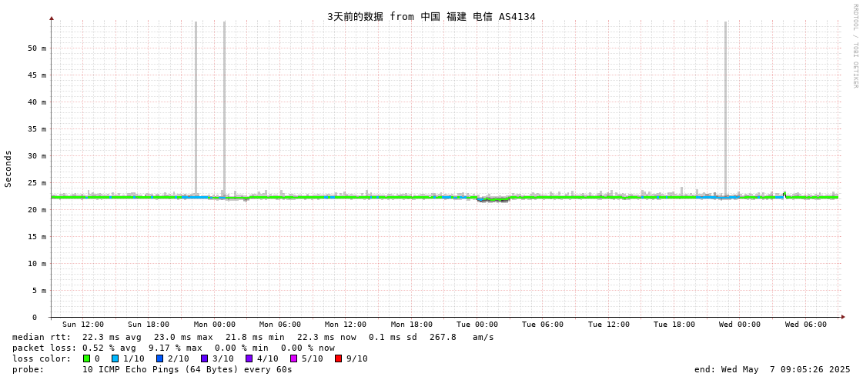This screenshot has width=863, height=380.
Task: Click the first gray latency spike near Mon 00:00
Action: [x=196, y=107]
